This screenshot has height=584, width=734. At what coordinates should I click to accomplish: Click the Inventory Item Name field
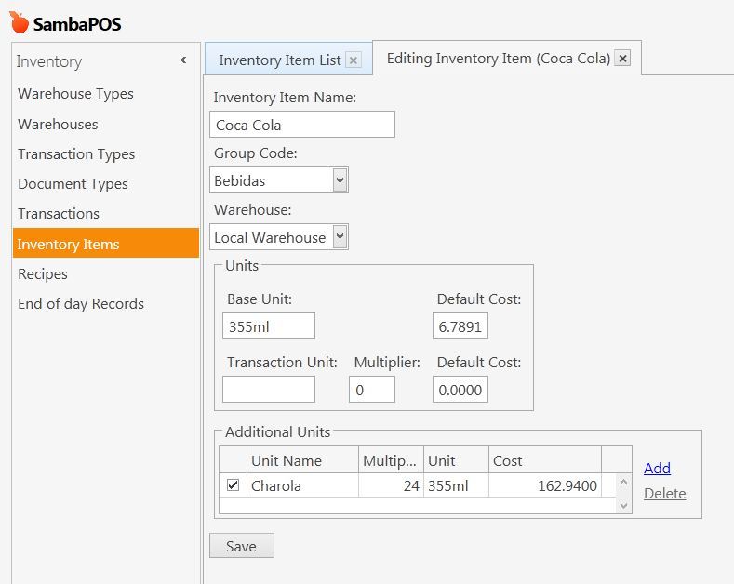click(x=302, y=125)
